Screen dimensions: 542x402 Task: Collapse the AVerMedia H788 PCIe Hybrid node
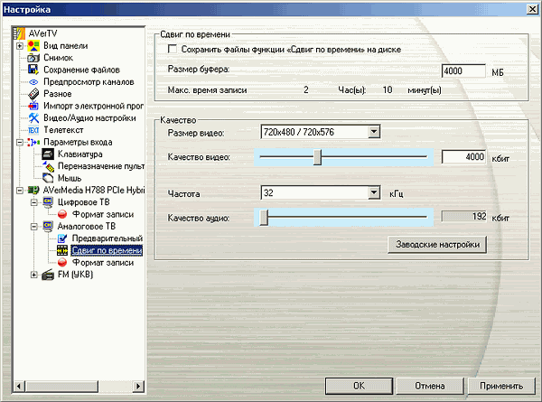[20, 190]
